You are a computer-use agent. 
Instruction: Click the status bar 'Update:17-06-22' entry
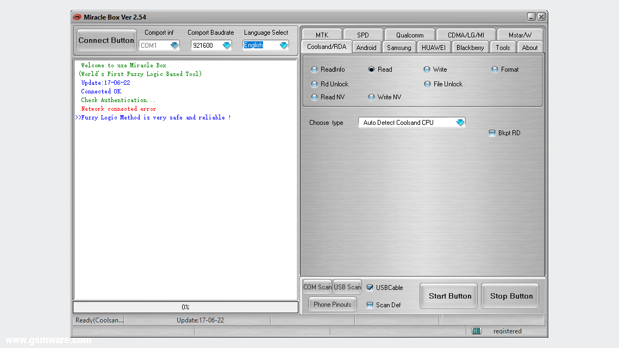click(x=200, y=320)
